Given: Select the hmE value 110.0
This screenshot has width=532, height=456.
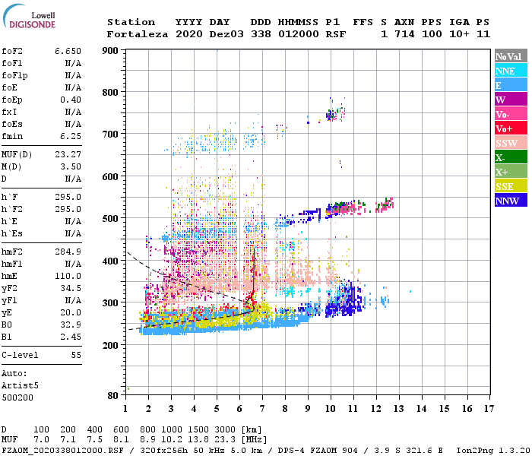Looking at the screenshot, I should pyautogui.click(x=68, y=276).
